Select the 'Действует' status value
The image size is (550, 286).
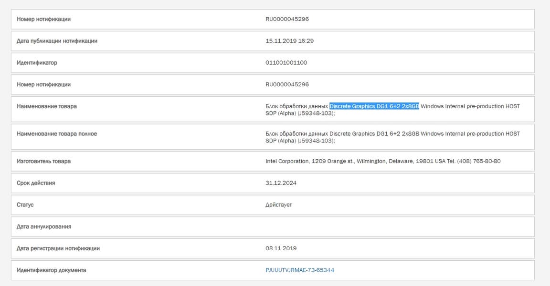coord(278,205)
